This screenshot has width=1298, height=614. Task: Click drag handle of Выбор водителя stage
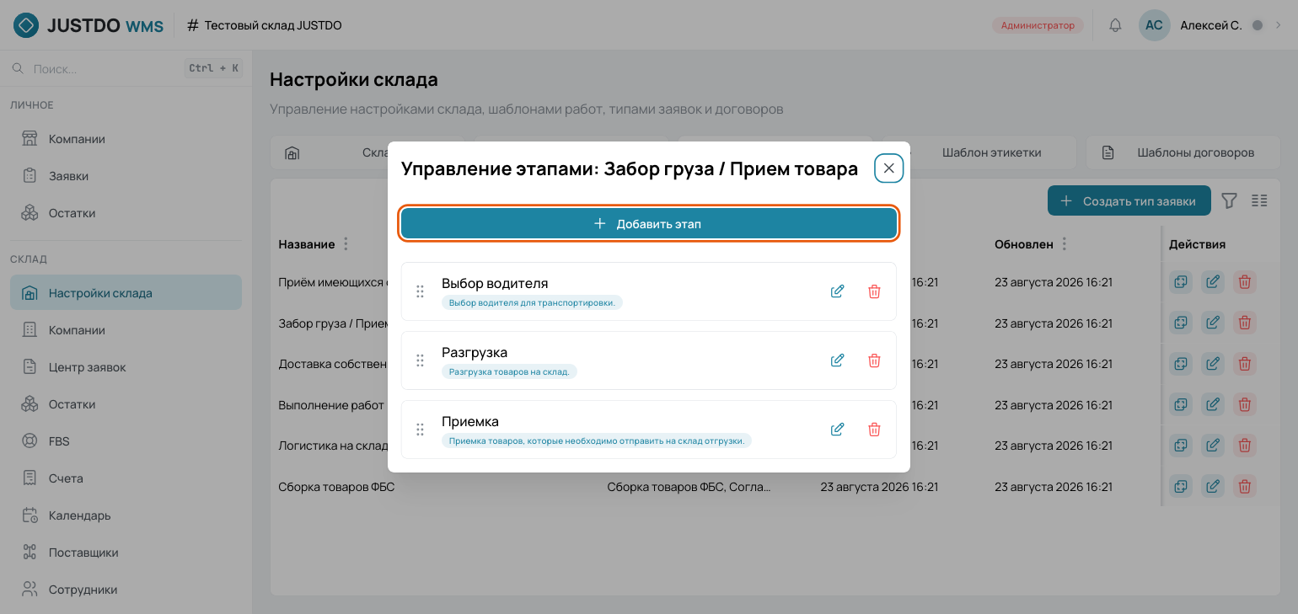coord(420,291)
